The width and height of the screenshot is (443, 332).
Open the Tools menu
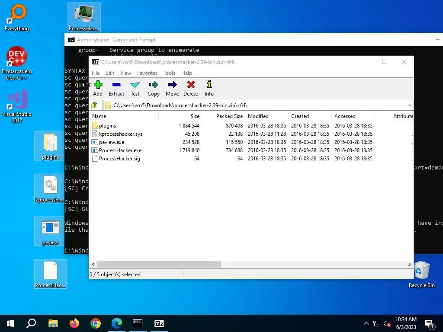169,73
